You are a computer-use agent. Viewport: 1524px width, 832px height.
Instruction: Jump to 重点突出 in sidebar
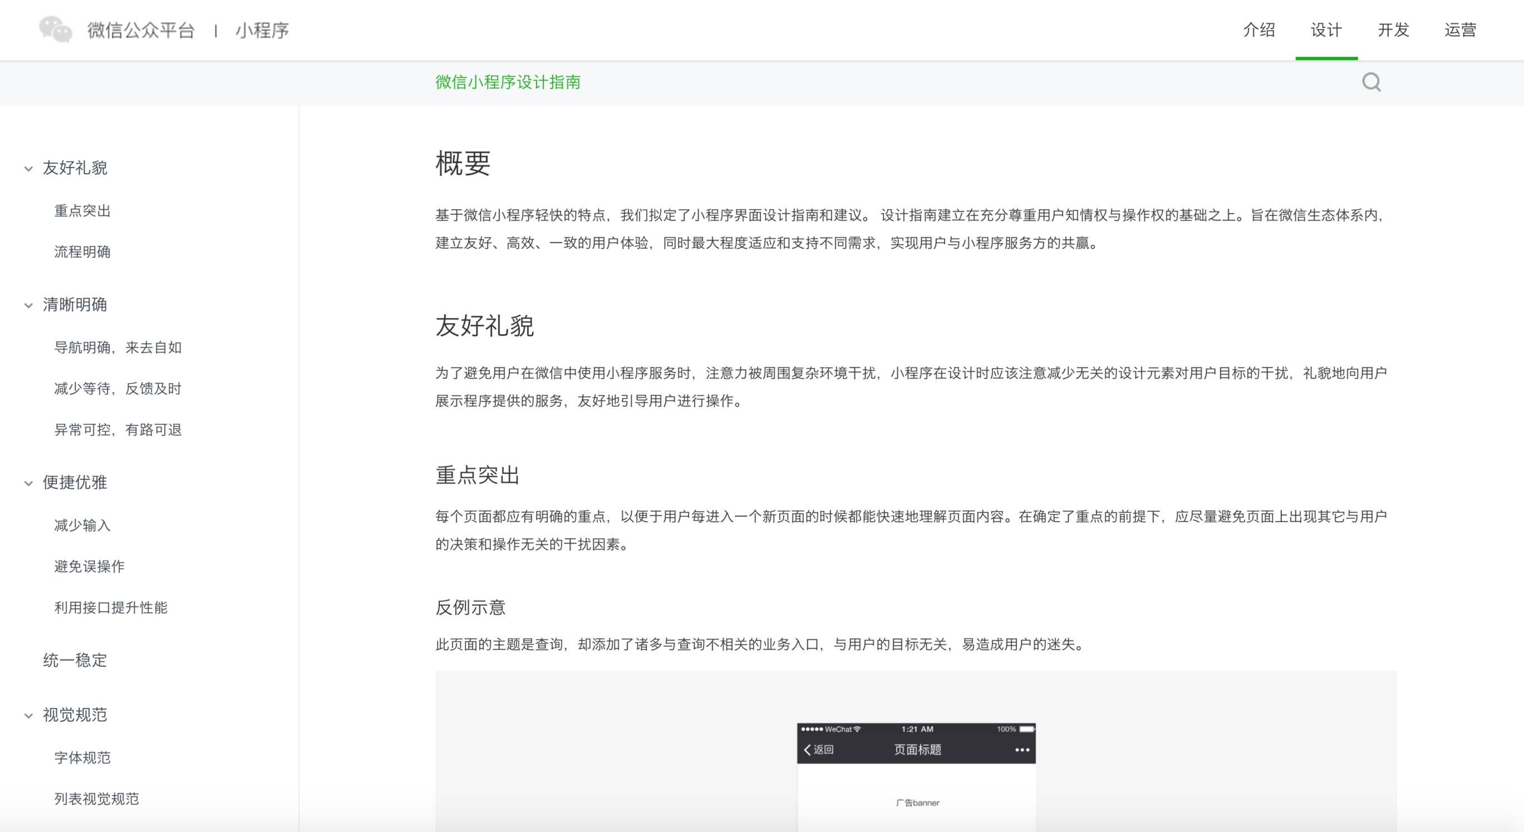tap(82, 211)
